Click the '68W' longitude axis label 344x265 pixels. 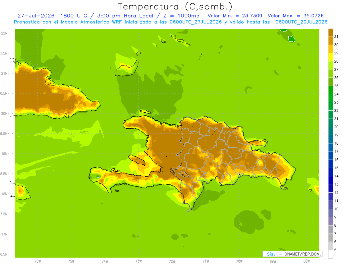pyautogui.click(x=306, y=261)
